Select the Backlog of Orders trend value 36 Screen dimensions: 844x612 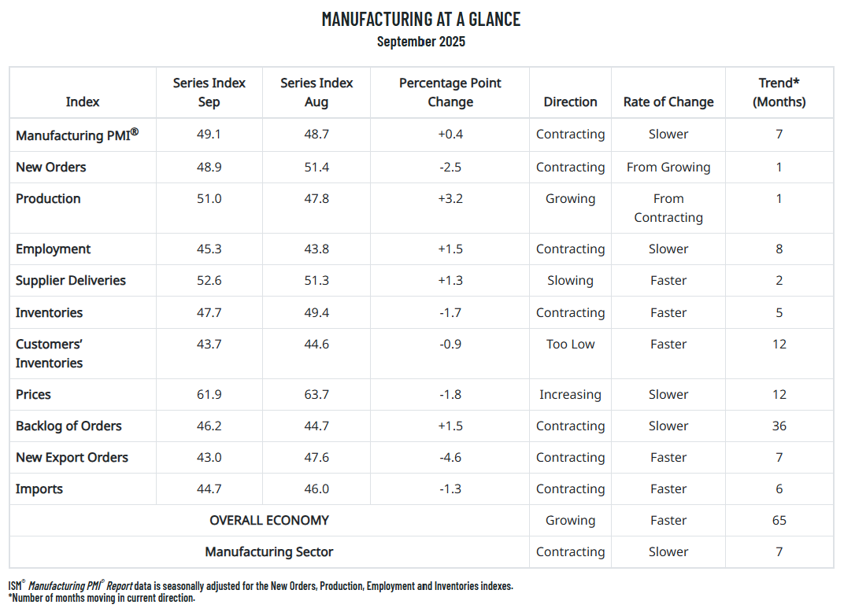(779, 426)
